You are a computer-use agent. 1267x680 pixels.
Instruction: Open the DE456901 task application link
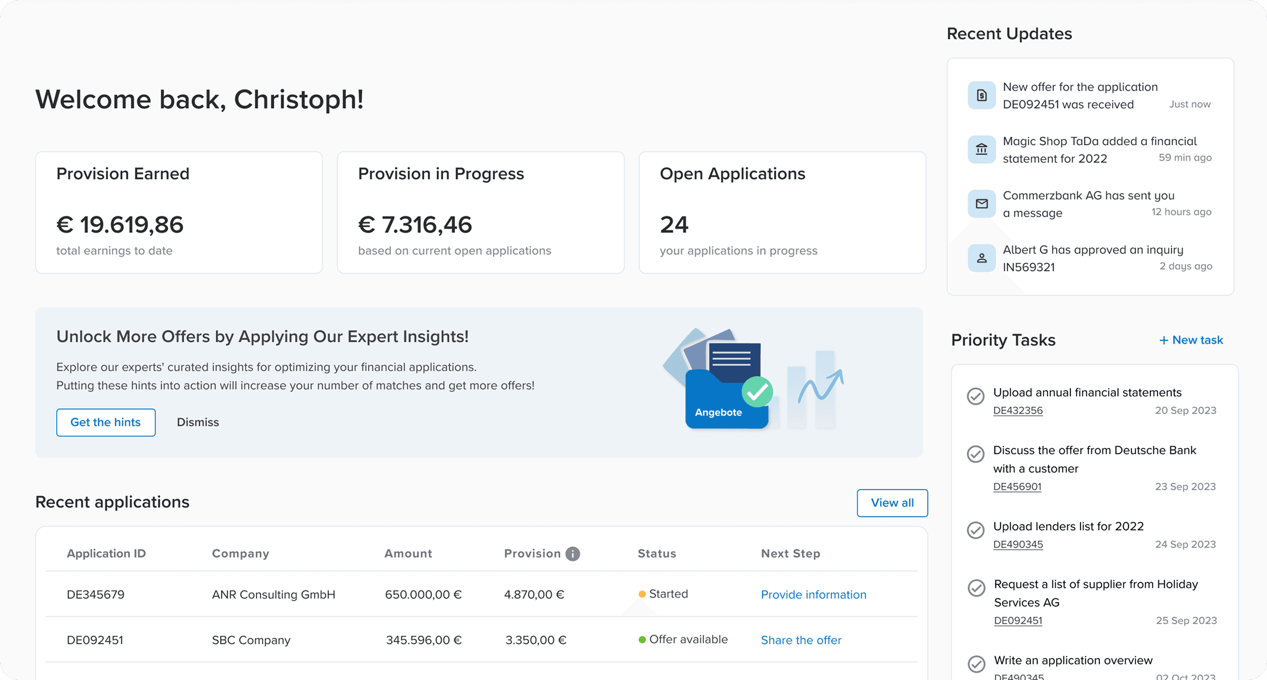(x=1017, y=487)
